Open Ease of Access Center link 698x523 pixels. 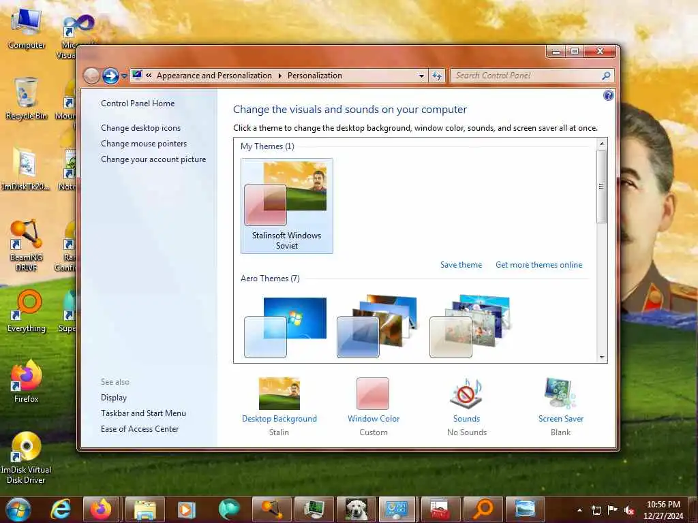tap(140, 429)
